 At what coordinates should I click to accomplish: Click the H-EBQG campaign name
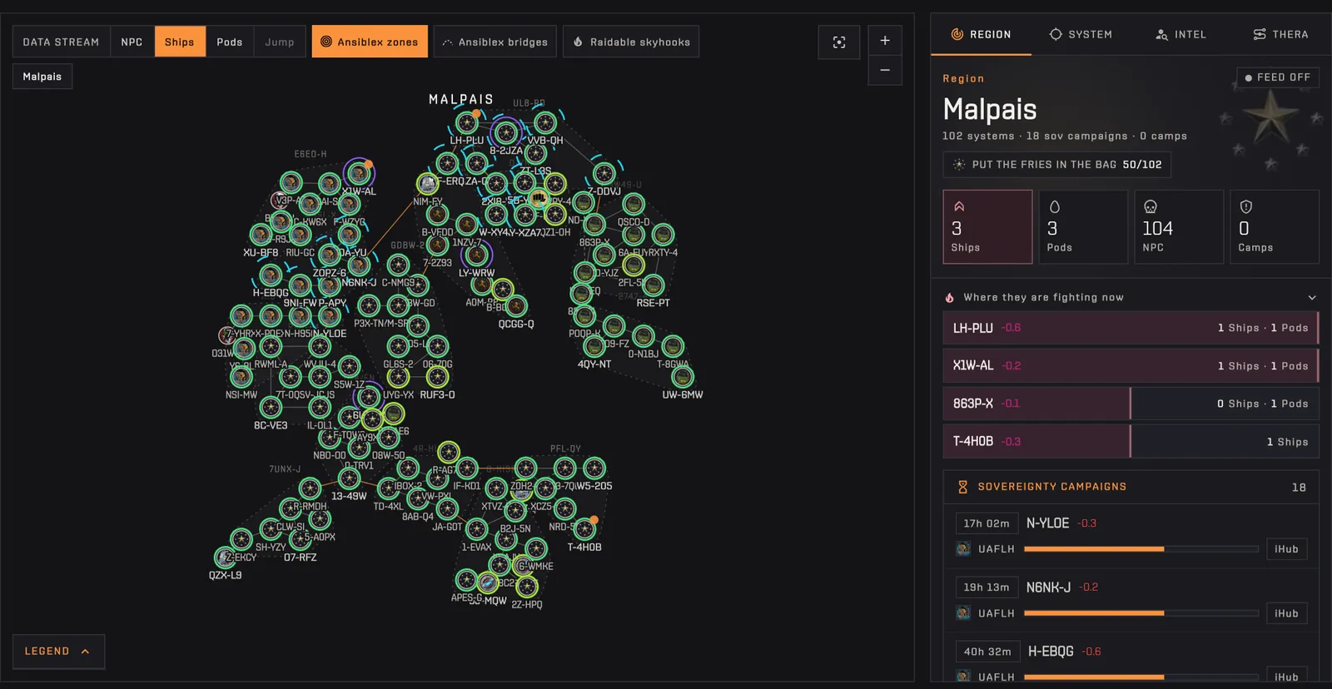(1051, 652)
